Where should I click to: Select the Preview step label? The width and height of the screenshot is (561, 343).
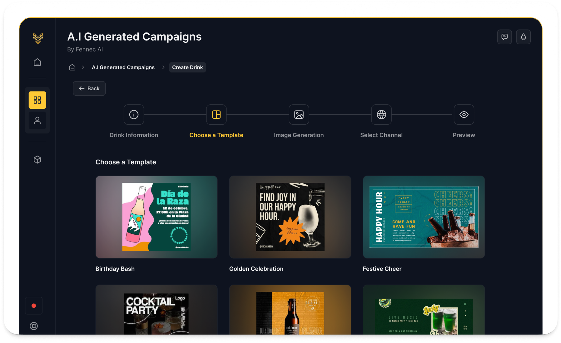(464, 135)
